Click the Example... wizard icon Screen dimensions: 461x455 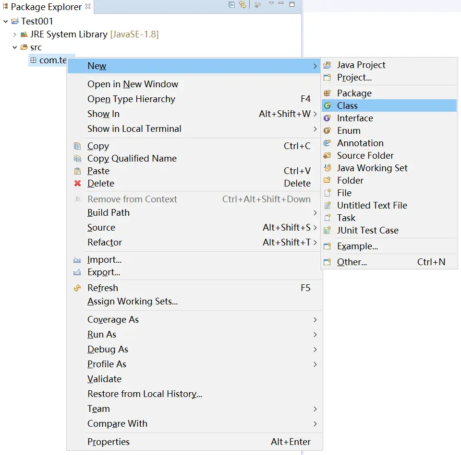(327, 246)
